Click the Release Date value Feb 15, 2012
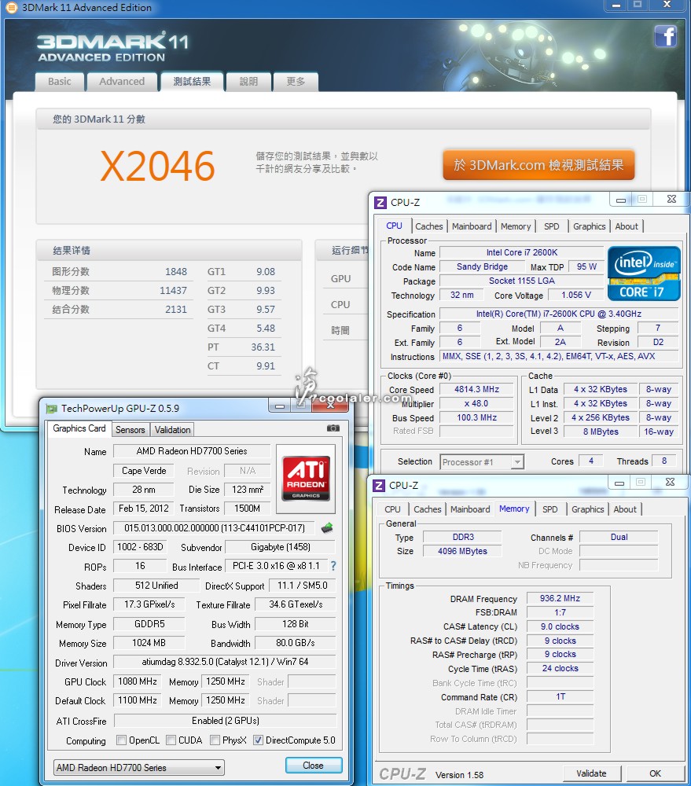The image size is (691, 786). pyautogui.click(x=144, y=509)
